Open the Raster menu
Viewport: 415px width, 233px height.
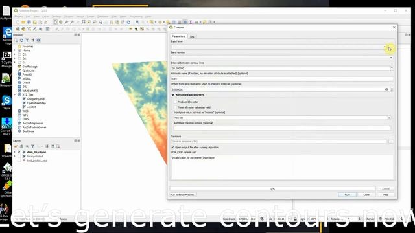(91, 17)
